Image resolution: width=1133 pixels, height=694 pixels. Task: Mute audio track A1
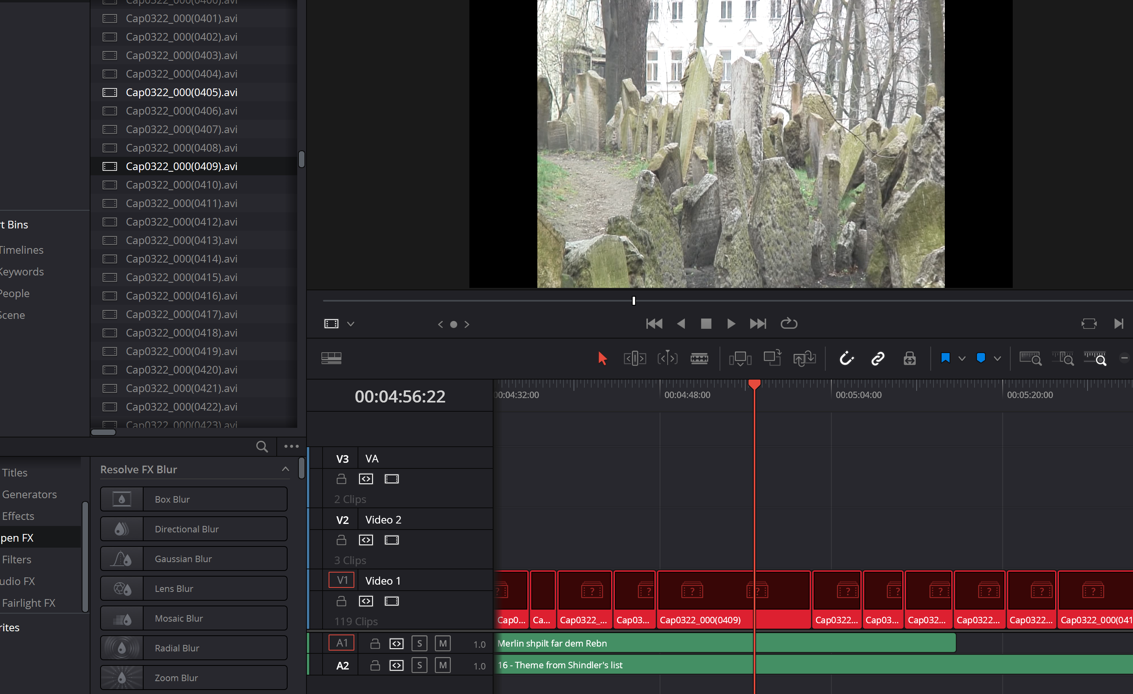click(x=442, y=643)
